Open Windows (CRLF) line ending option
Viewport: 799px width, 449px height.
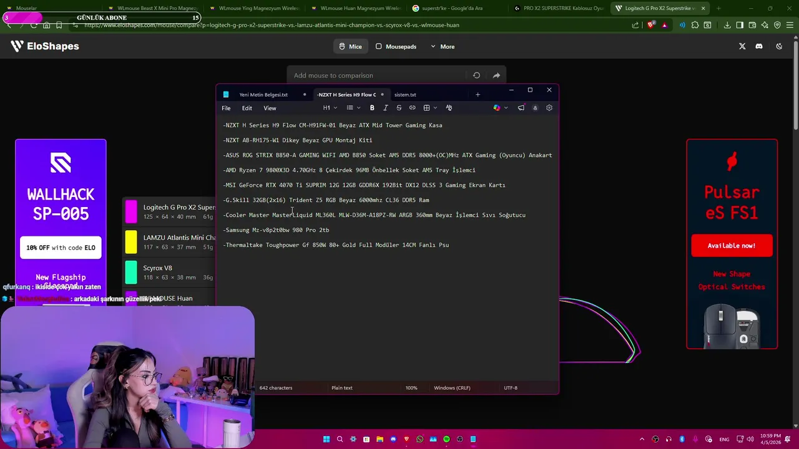452,388
